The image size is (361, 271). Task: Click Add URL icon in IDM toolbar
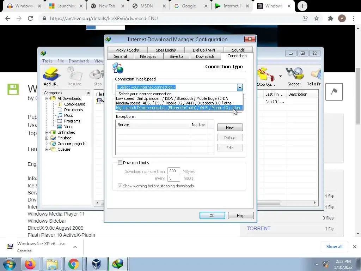(51, 76)
